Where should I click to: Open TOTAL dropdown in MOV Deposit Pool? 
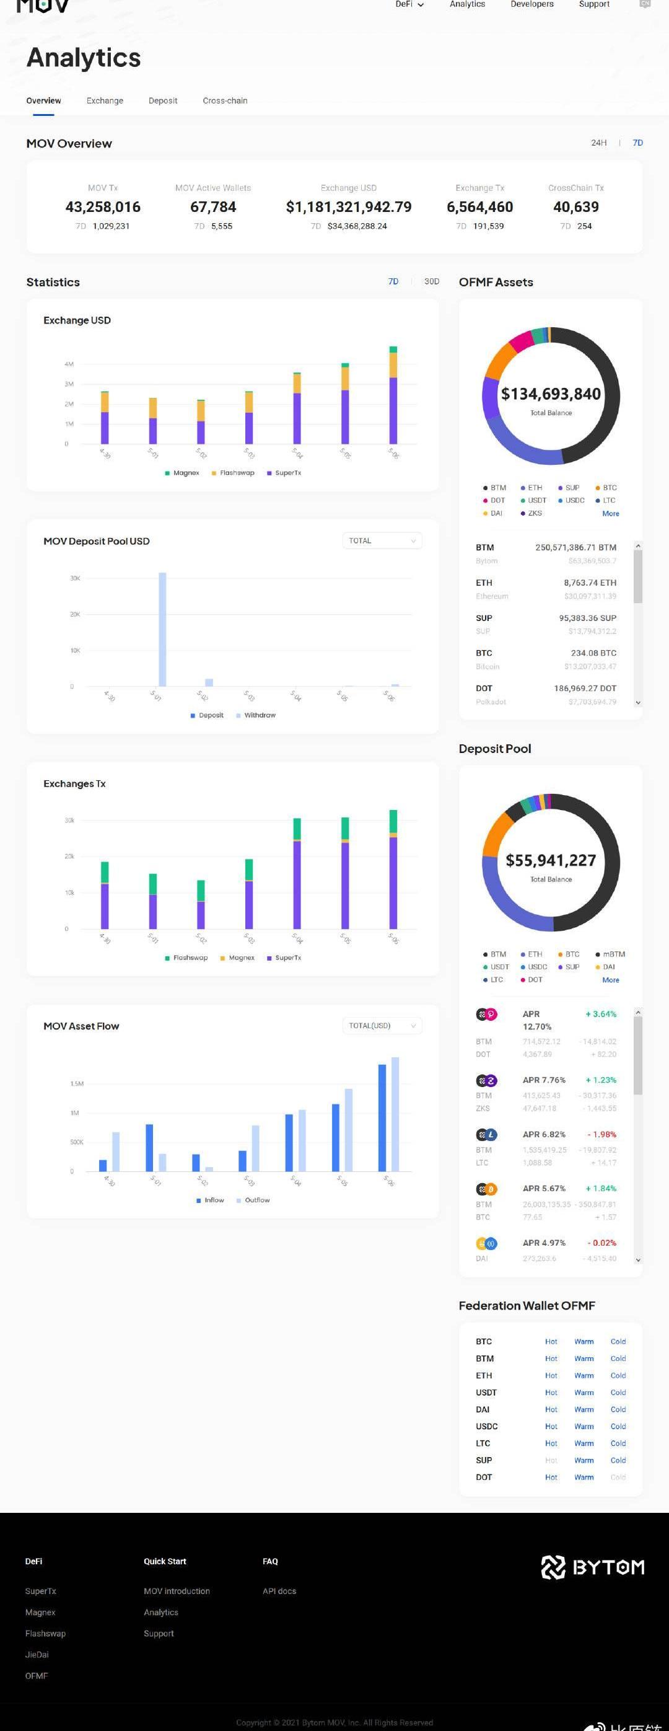[x=382, y=540]
